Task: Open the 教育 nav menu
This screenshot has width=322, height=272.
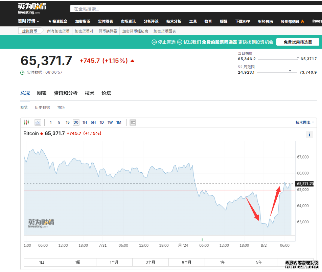Action: [x=208, y=21]
